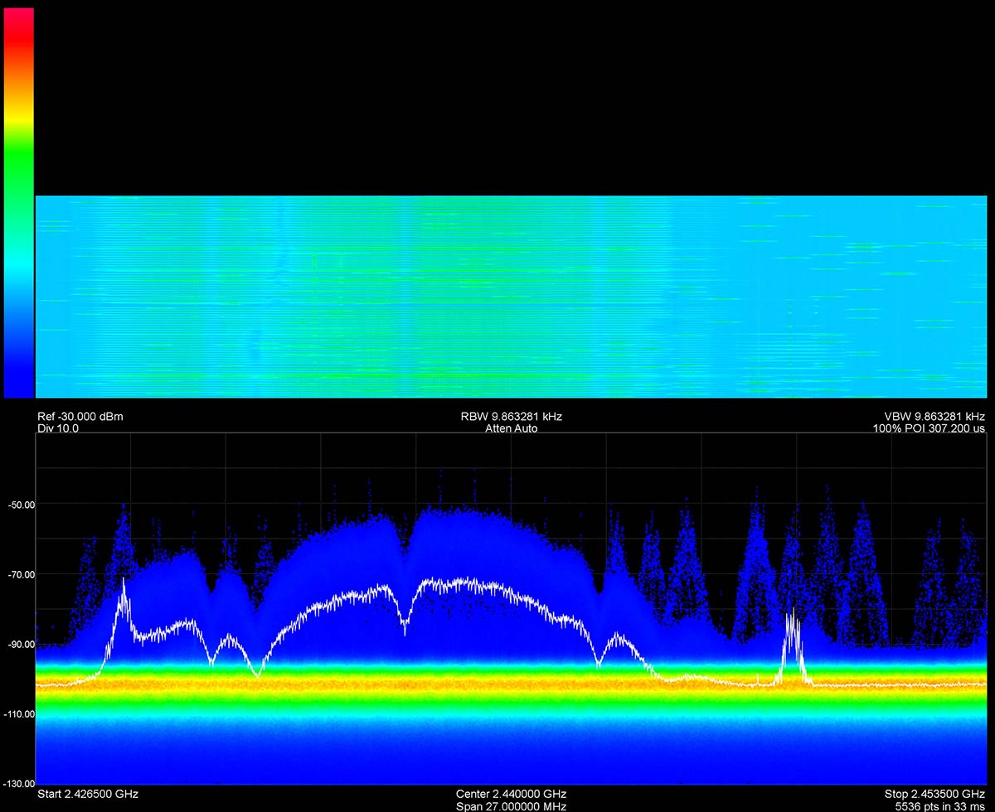Click the 'Start 2.426500 GHz' frequency label
Screen dimensions: 995x812
[x=87, y=794]
